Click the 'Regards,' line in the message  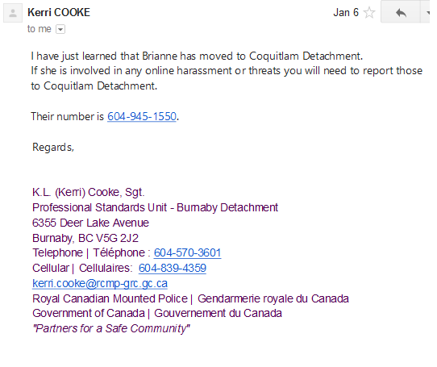(53, 148)
